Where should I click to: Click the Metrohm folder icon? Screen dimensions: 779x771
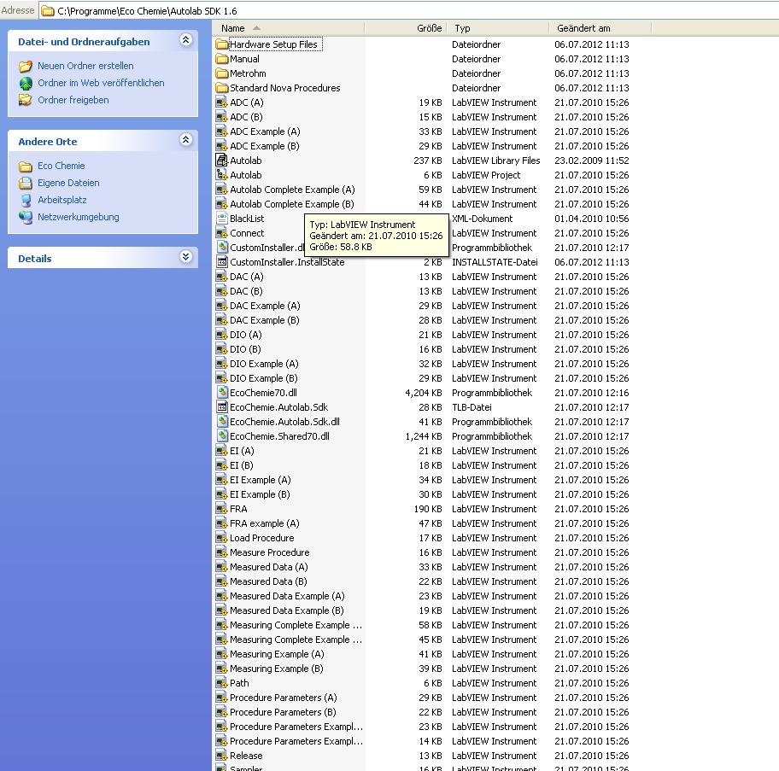[221, 73]
